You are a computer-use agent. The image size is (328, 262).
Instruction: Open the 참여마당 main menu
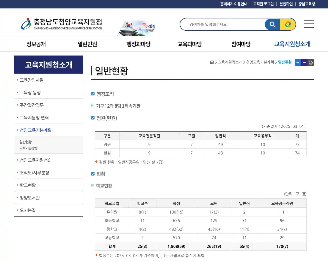pos(241,44)
